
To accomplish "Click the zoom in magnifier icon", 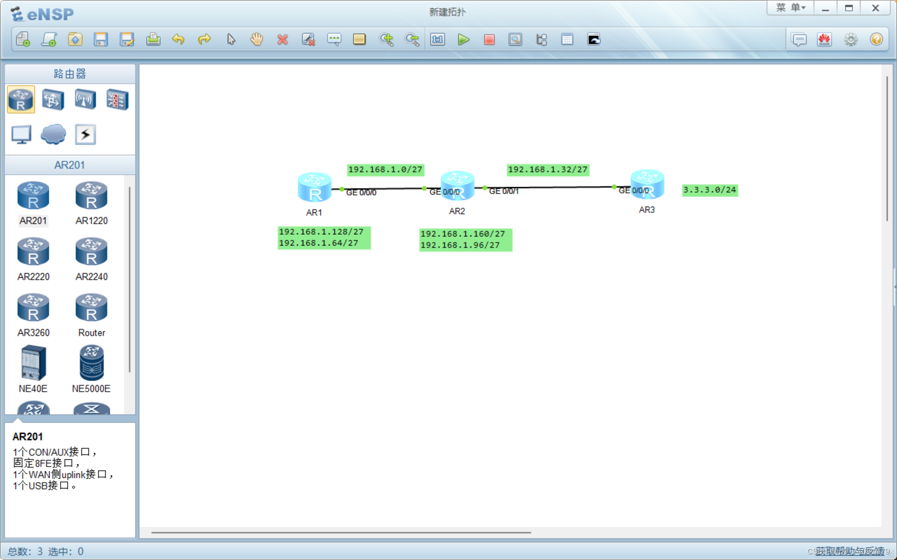I will (x=386, y=40).
